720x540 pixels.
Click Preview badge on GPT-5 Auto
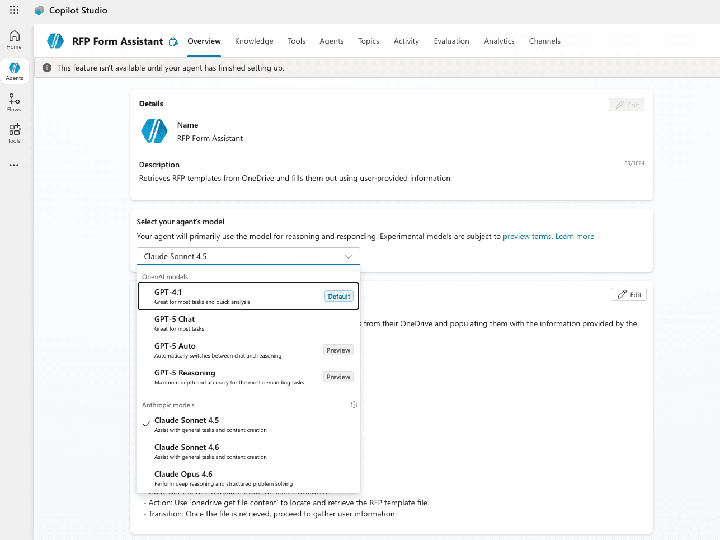pyautogui.click(x=338, y=350)
